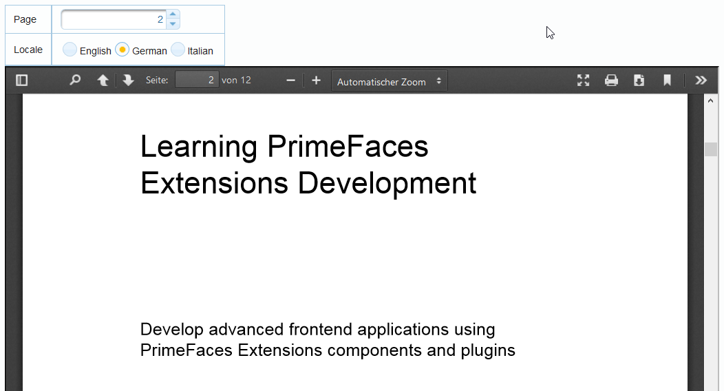Screen dimensions: 724x391
Task: Zoom out with the minus button
Action: click(290, 81)
